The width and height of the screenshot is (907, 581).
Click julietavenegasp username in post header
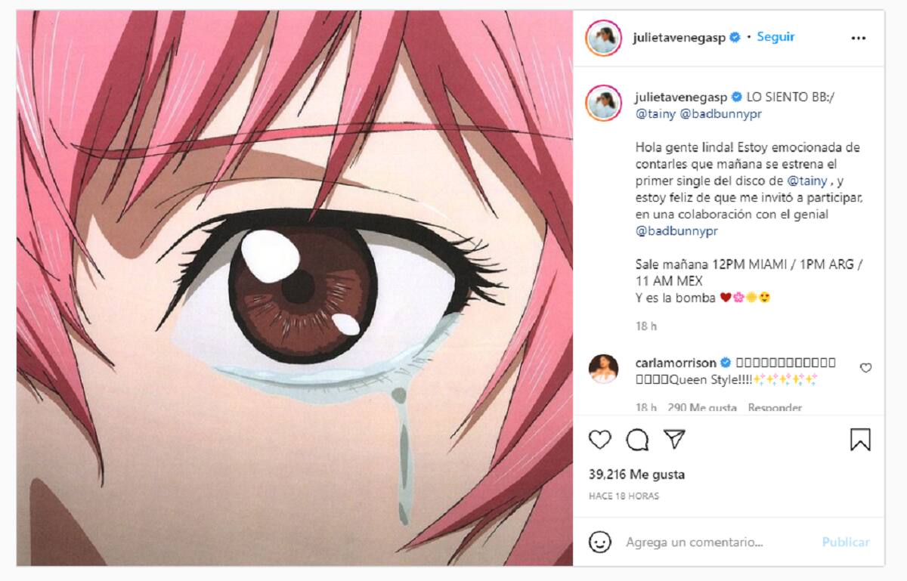point(679,38)
